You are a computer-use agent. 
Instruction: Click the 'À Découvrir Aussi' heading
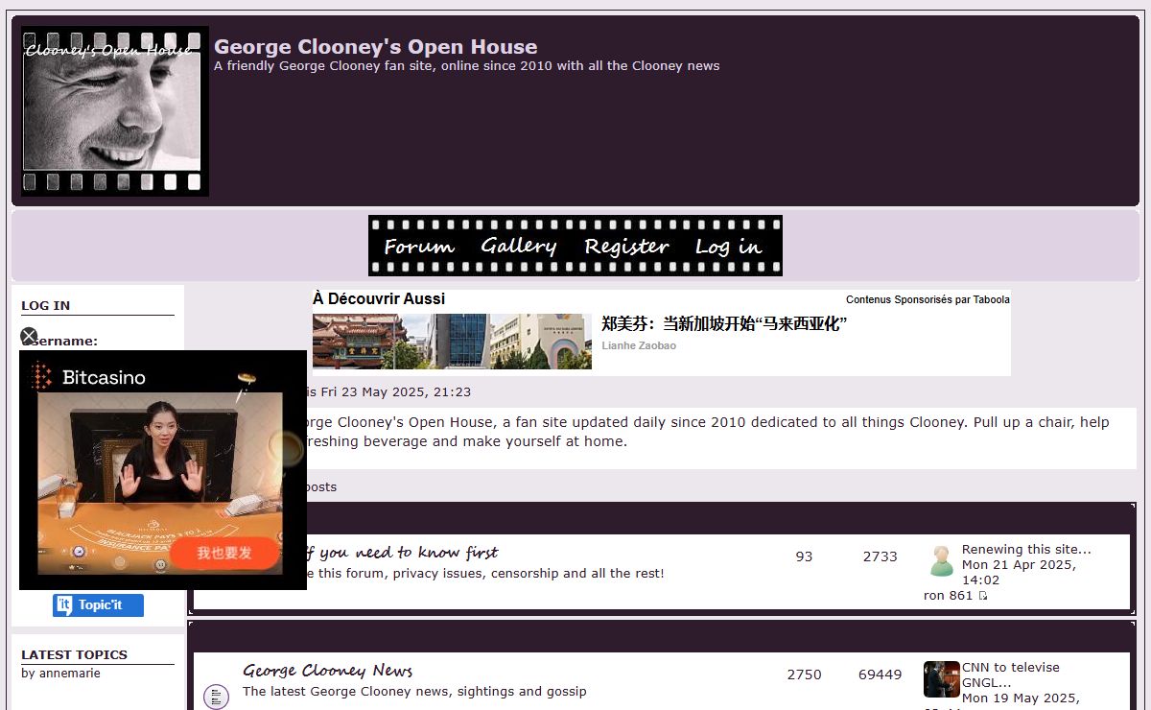tap(379, 298)
